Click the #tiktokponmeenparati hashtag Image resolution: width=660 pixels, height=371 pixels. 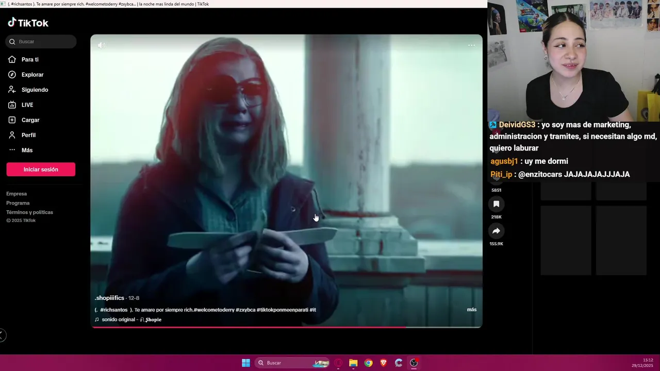click(x=282, y=310)
